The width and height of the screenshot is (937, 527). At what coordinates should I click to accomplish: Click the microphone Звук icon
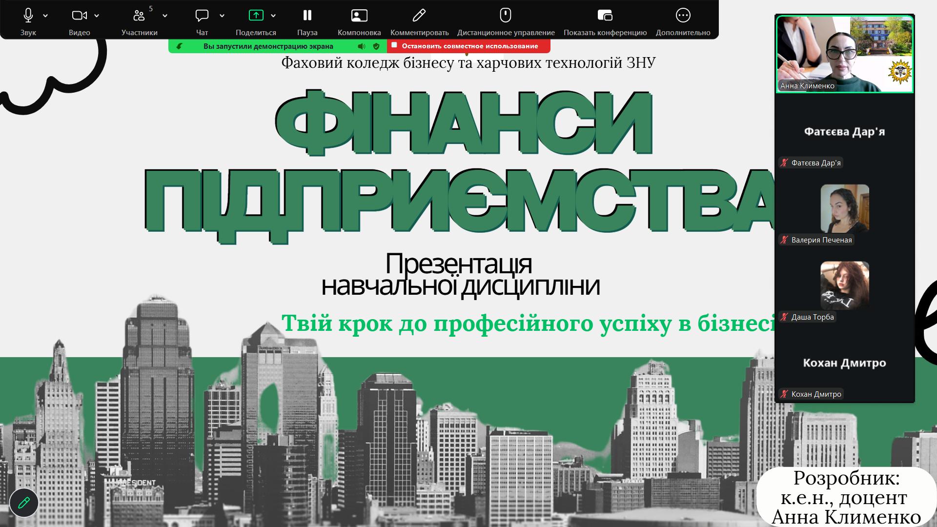pos(28,16)
